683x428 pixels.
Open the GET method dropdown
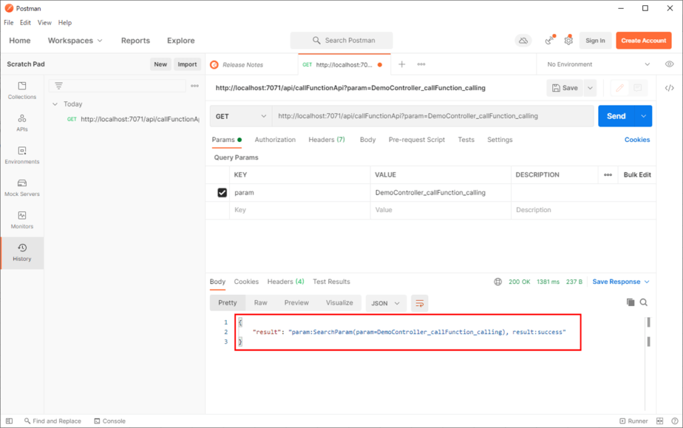[x=240, y=115]
